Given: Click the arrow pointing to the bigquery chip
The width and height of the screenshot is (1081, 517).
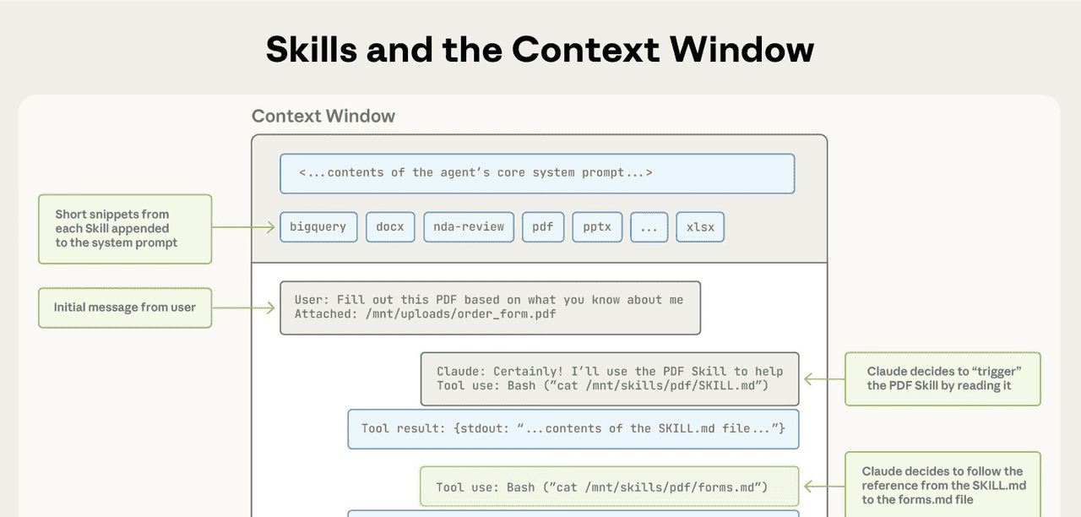Looking at the screenshot, I should tap(245, 227).
